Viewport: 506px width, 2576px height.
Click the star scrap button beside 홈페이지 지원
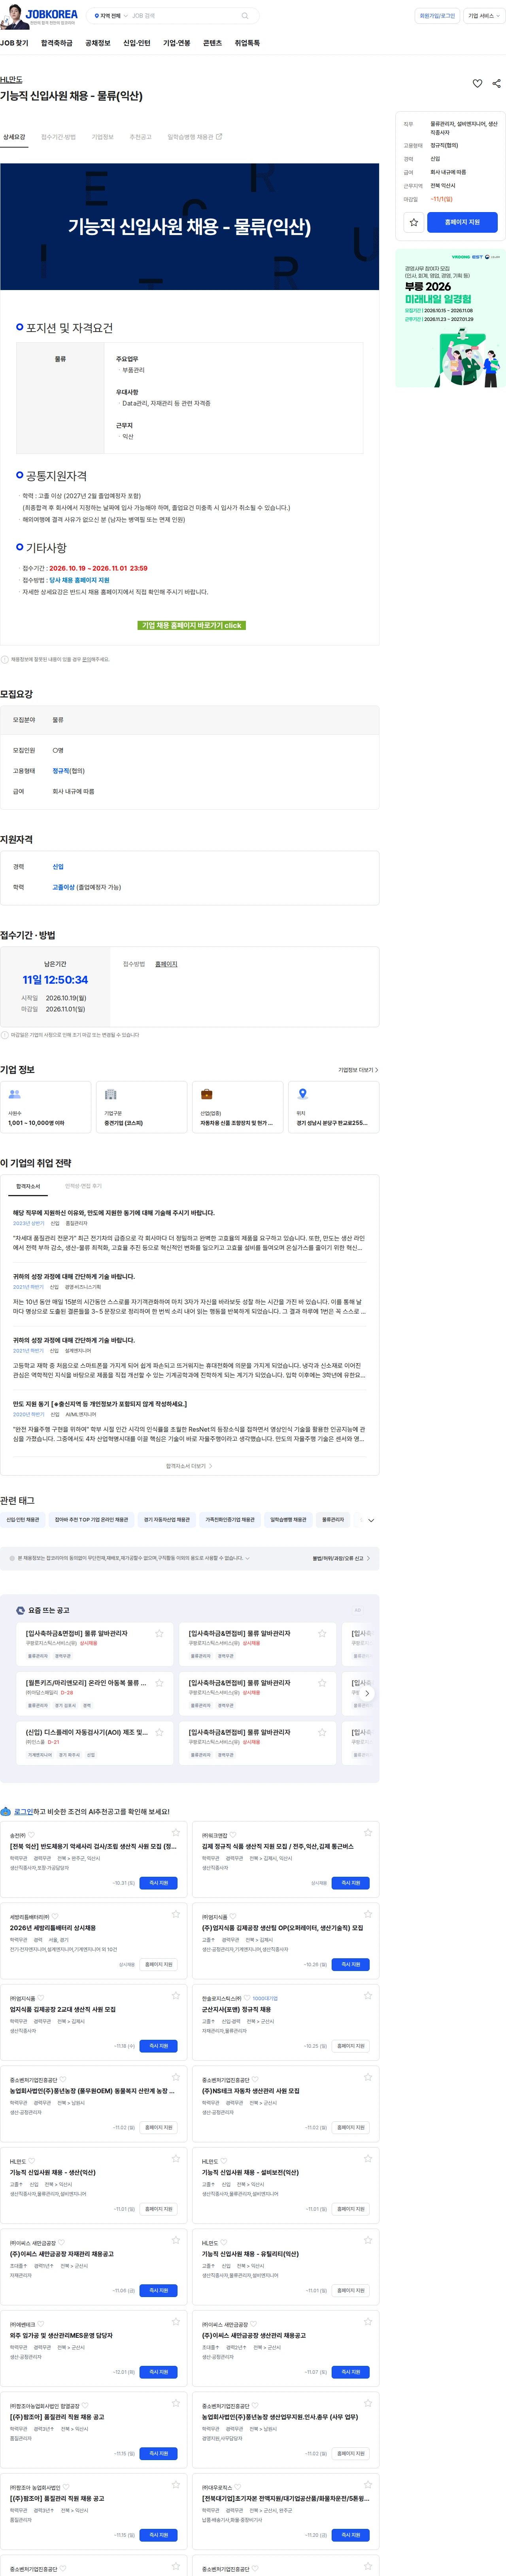[x=413, y=222]
